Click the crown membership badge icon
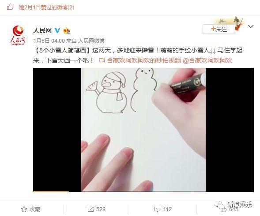The height and width of the screenshot is (216, 260). pyautogui.click(x=67, y=30)
